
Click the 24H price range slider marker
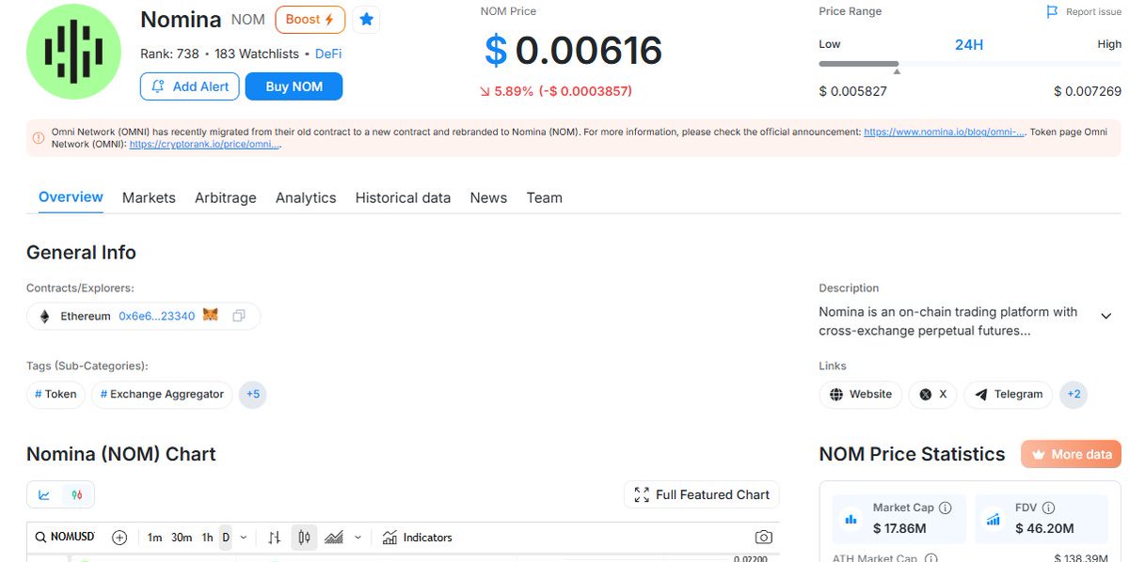(x=897, y=71)
